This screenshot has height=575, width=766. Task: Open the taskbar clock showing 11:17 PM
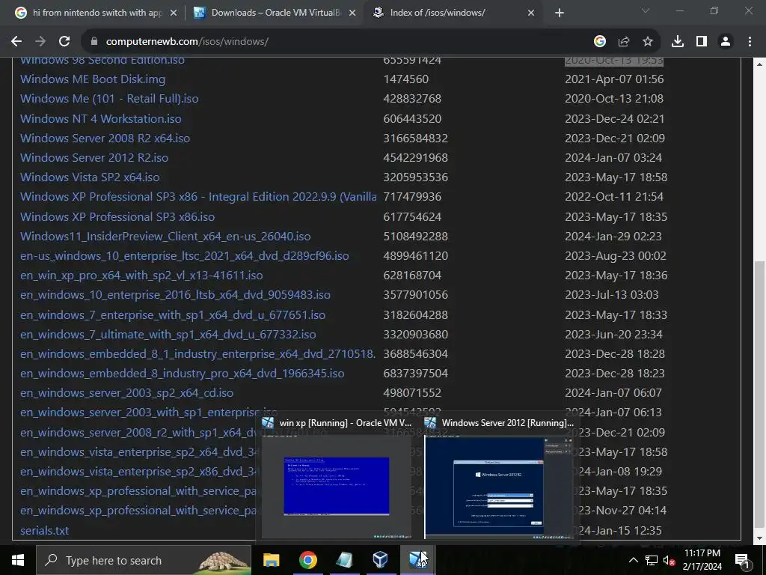[x=702, y=560]
